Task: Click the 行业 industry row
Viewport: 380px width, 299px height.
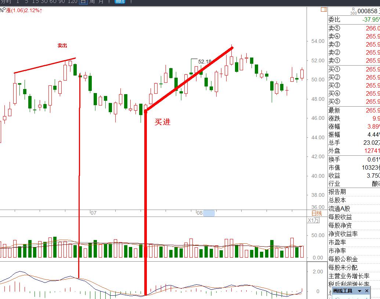Action: pyautogui.click(x=354, y=184)
